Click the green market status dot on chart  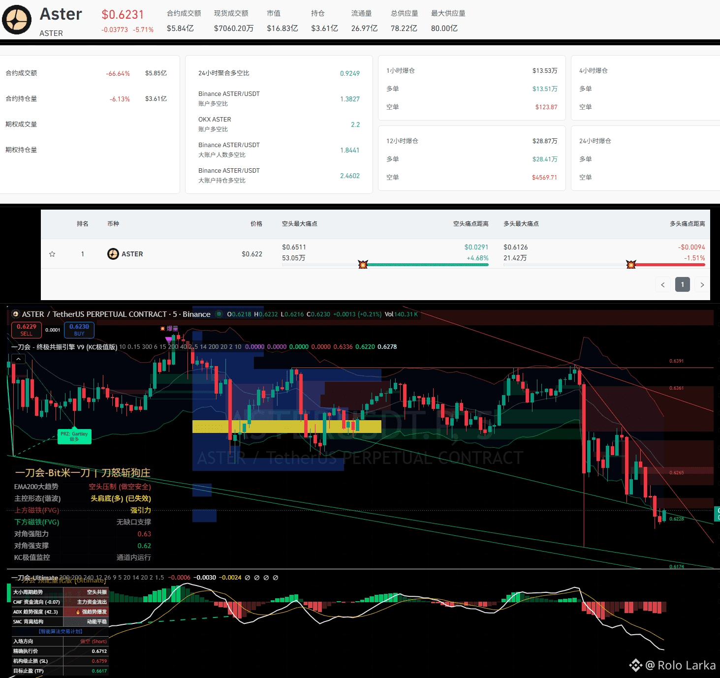click(219, 314)
